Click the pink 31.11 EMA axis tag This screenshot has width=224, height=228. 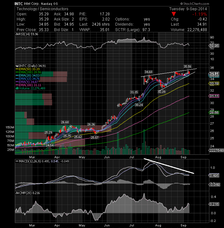(214, 96)
